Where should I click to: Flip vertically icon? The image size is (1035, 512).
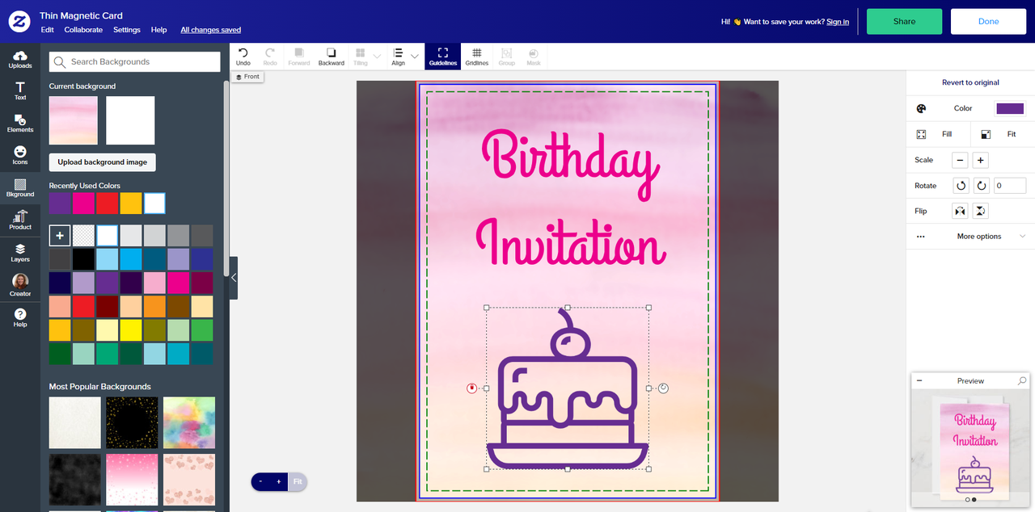pos(980,211)
